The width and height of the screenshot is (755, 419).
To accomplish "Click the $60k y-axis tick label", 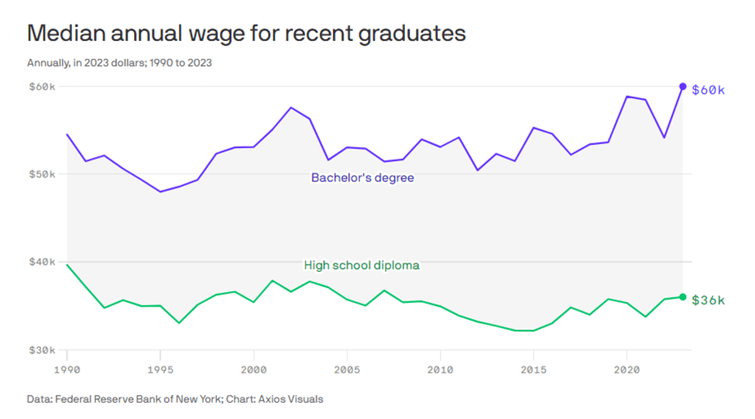I will pos(41,86).
